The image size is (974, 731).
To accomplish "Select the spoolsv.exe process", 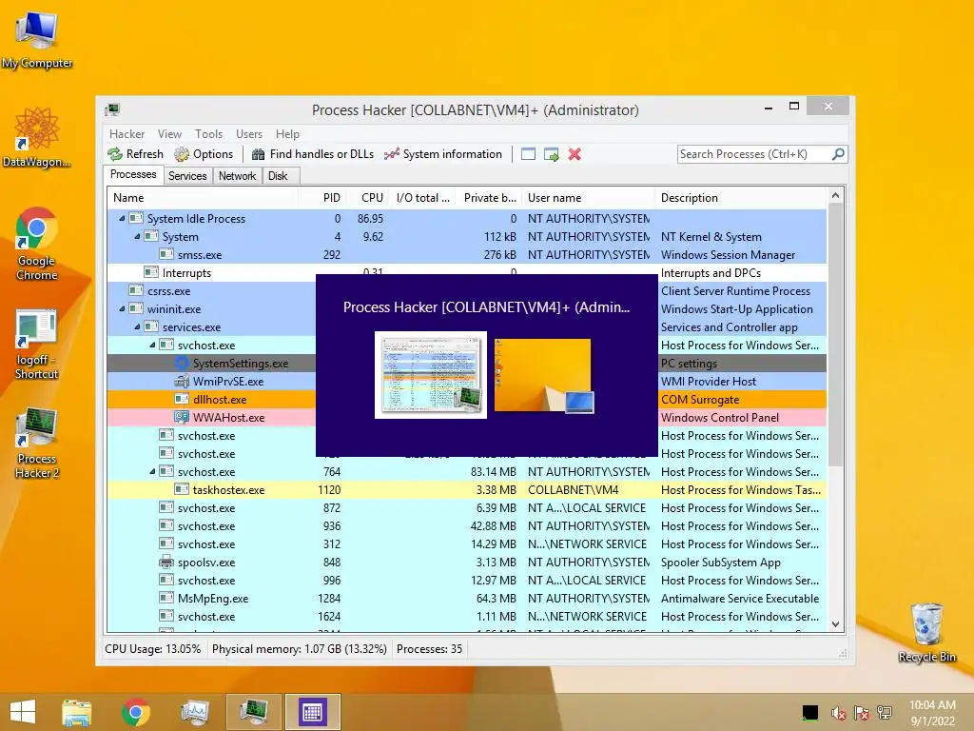I will tap(466, 562).
